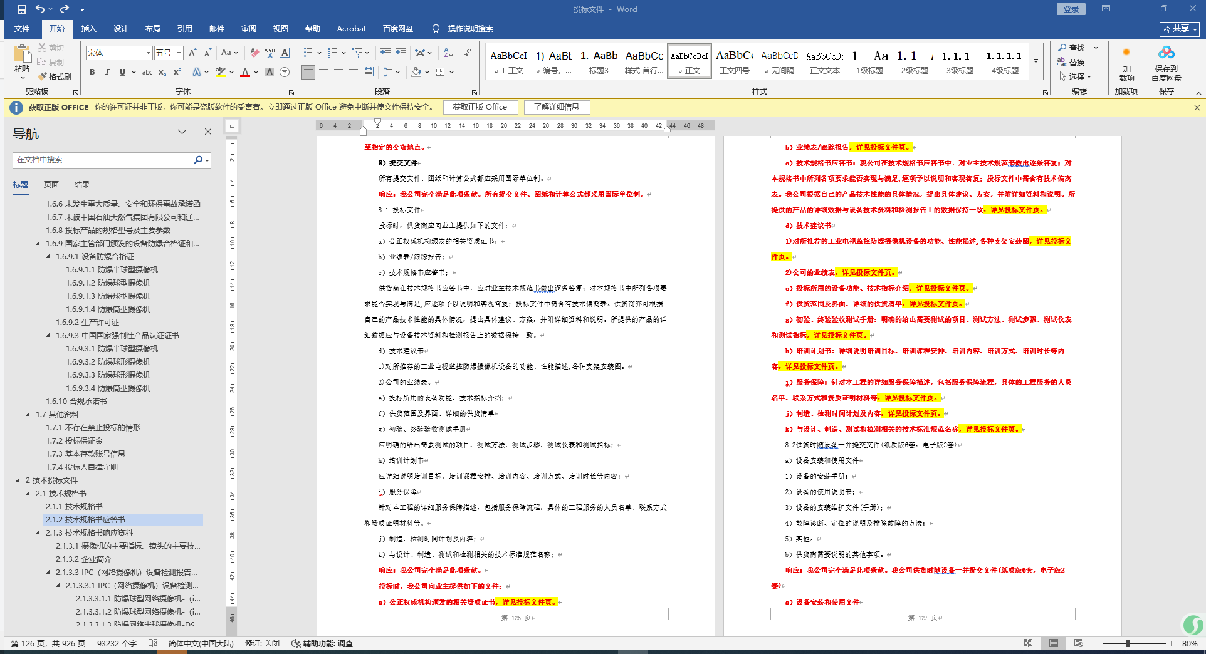Collapse the 1.7 其他资料 heading in the navigation tree
Image resolution: width=1206 pixels, height=654 pixels.
coord(28,415)
